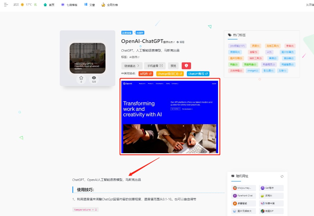Image resolution: width=314 pixels, height=216 pixels.
Task: Click the 手机查看 button
Action: tap(155, 66)
